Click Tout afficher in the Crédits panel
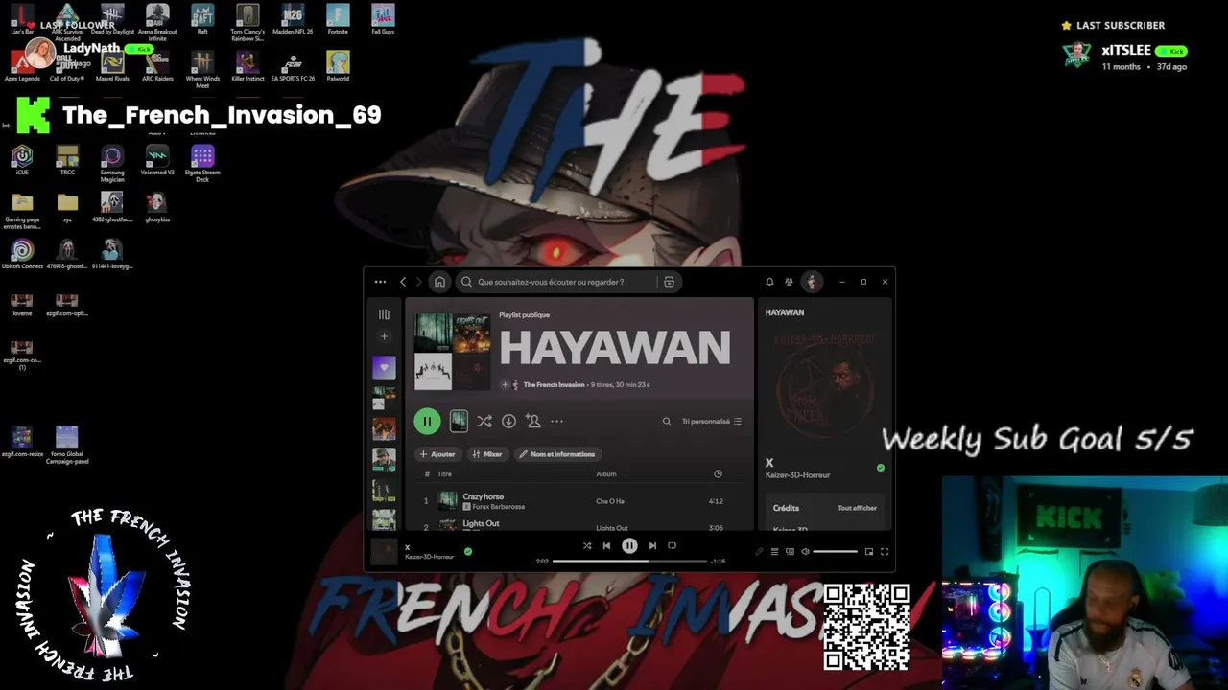1228x690 pixels. [x=857, y=508]
